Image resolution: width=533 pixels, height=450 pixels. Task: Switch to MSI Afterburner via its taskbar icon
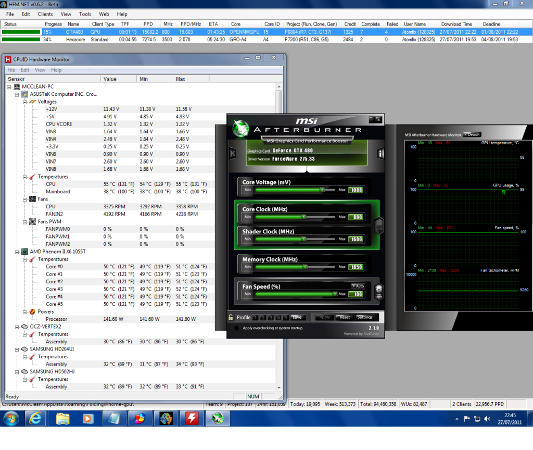(x=218, y=418)
